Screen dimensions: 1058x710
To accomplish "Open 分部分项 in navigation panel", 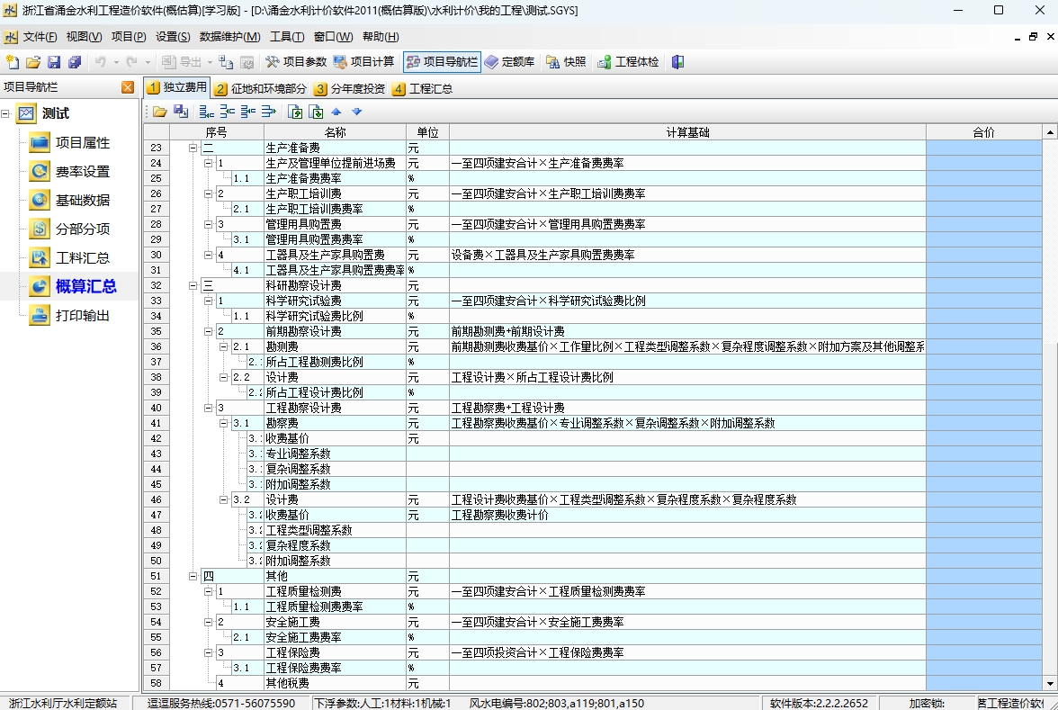I will pyautogui.click(x=69, y=229).
